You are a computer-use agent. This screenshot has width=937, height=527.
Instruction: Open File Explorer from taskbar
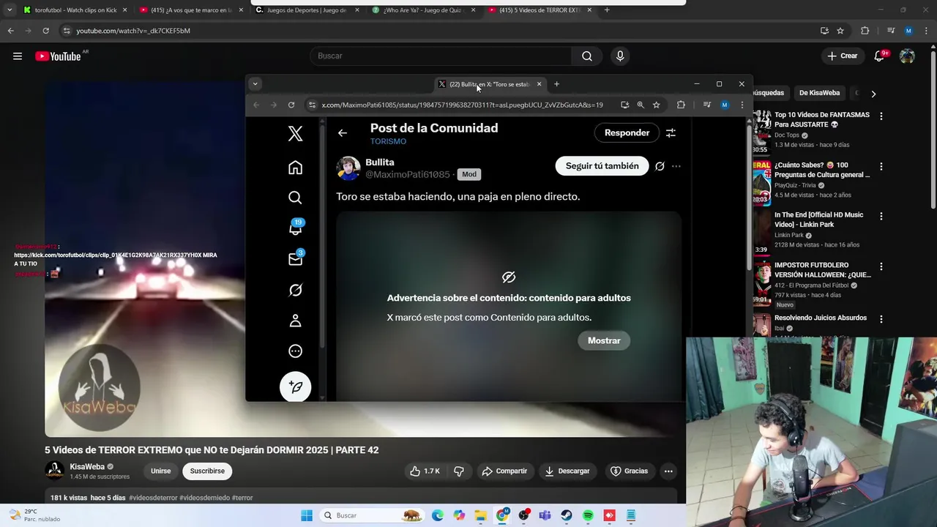(x=480, y=515)
